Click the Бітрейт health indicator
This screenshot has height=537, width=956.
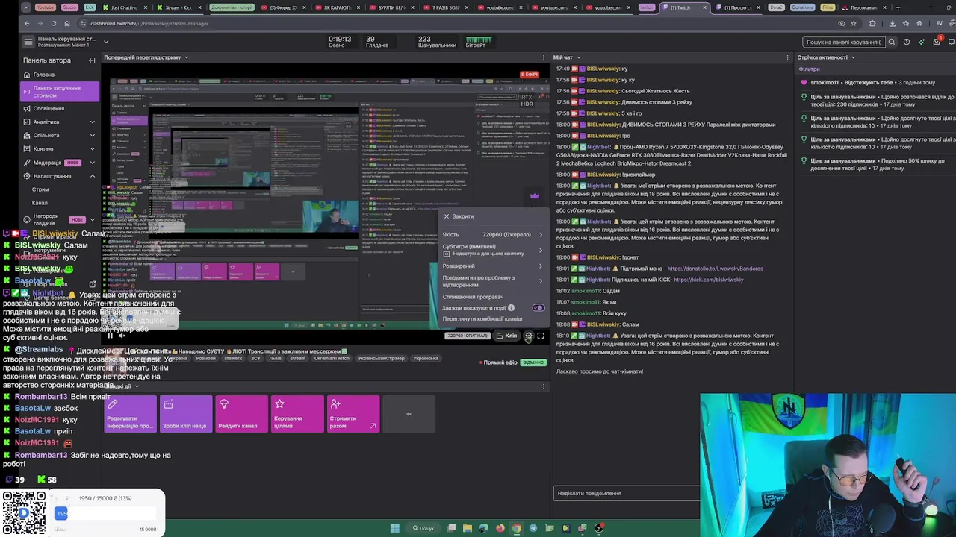tap(478, 42)
